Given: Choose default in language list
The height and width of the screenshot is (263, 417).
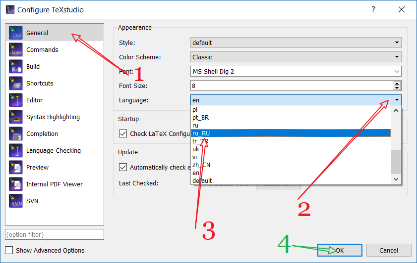Looking at the screenshot, I should click(291, 180).
